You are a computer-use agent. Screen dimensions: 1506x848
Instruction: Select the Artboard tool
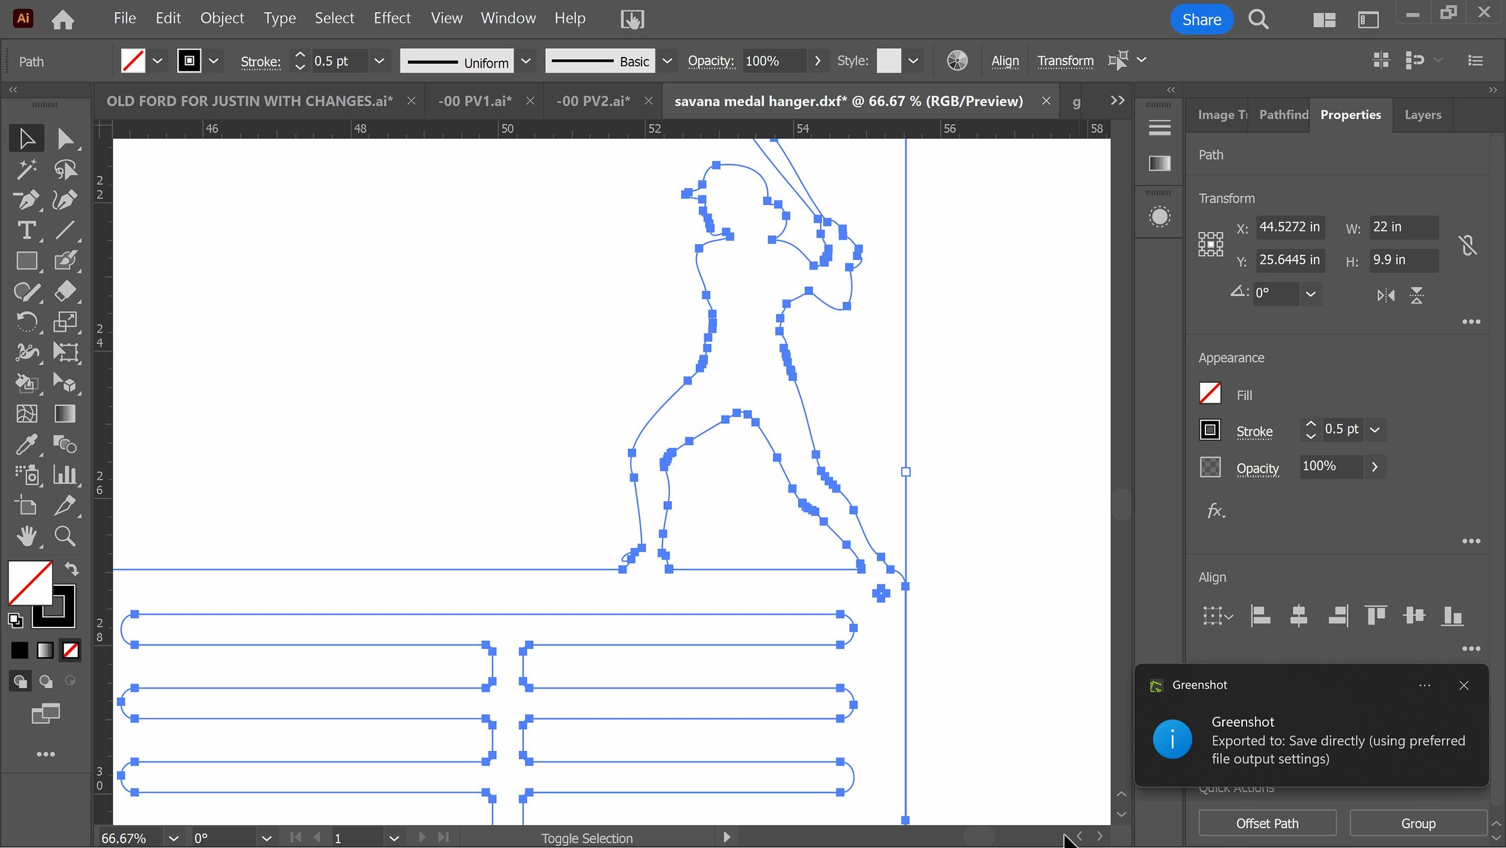pyautogui.click(x=27, y=505)
